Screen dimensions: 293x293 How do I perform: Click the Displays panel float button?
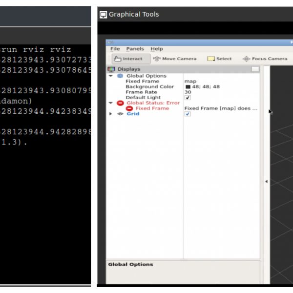[255, 69]
